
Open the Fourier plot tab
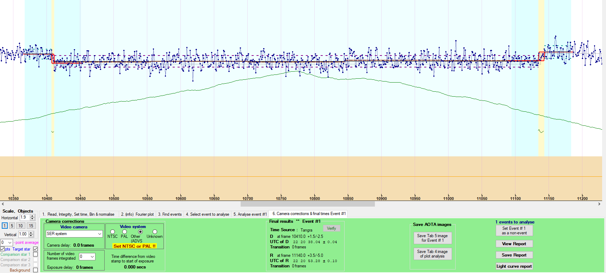point(137,214)
